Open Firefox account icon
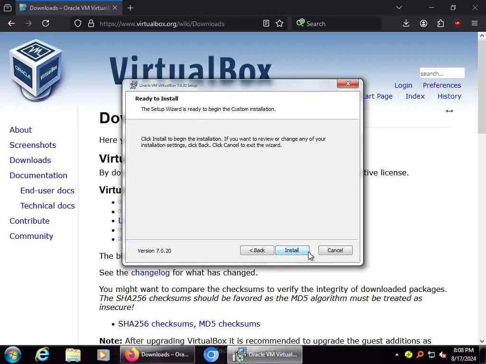Image resolution: width=486 pixels, height=364 pixels. [x=423, y=23]
